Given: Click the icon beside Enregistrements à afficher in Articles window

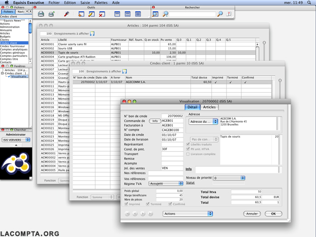Looking at the screenshot, I should coord(92,33).
